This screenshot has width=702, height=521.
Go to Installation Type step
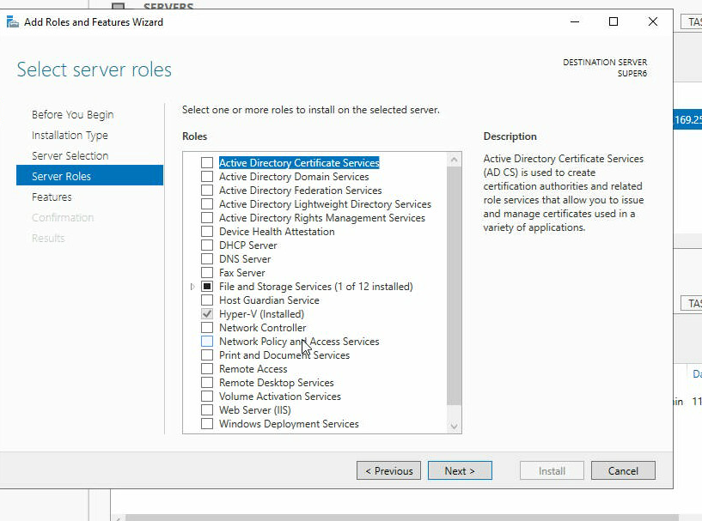70,136
